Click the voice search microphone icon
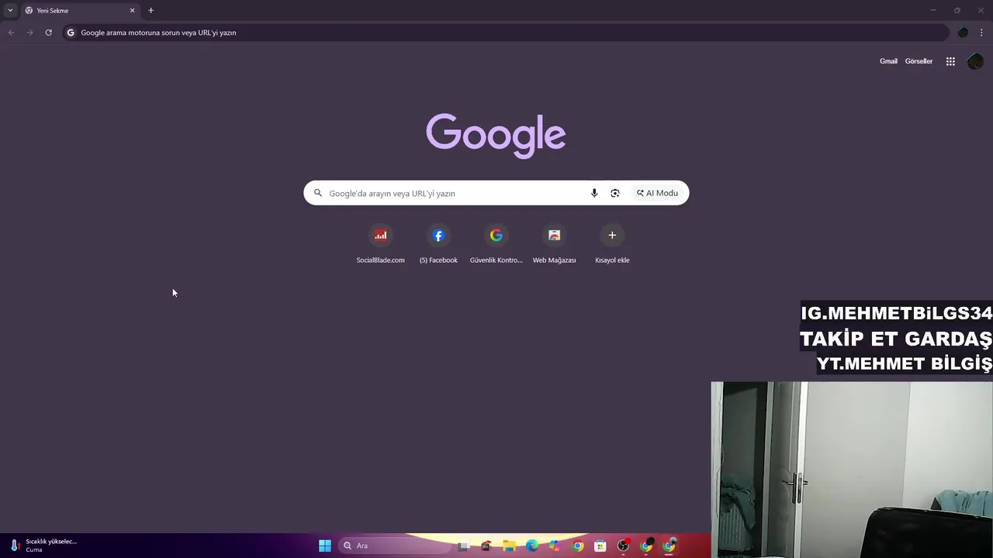993x558 pixels. point(594,193)
